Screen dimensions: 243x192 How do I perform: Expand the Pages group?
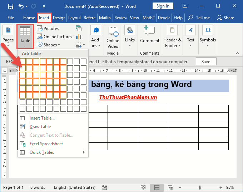click(x=8, y=37)
